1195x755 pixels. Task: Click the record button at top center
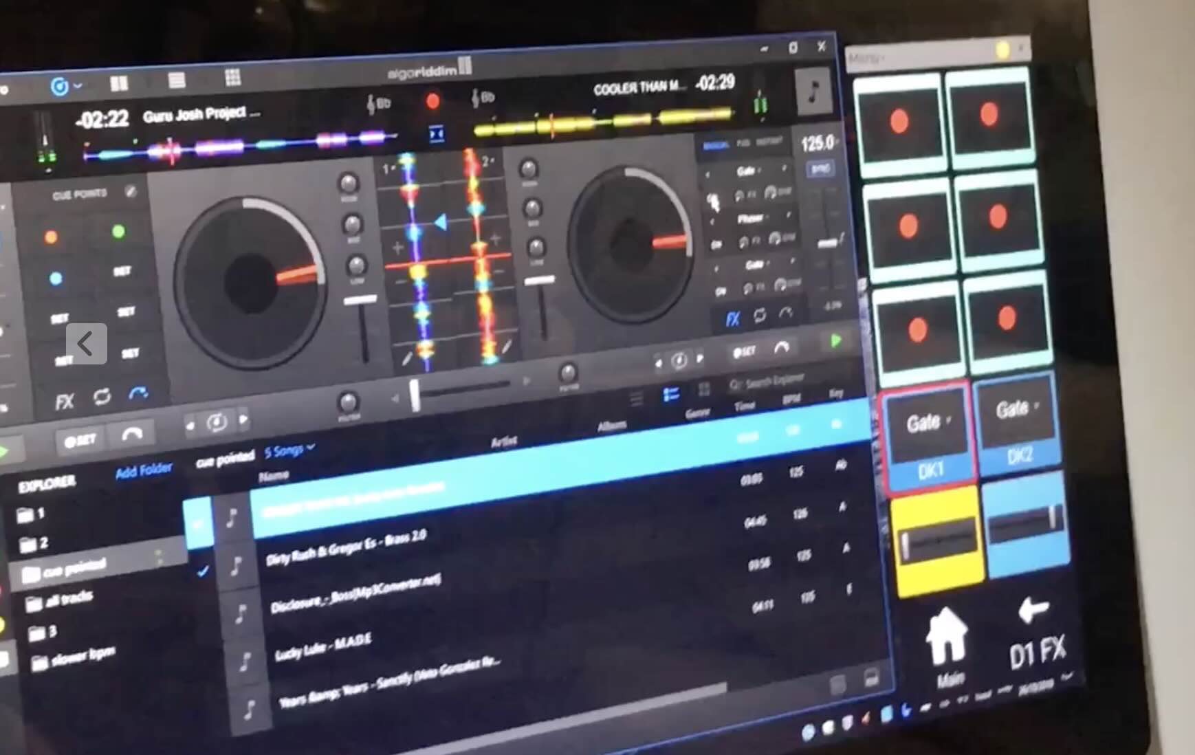pos(432,102)
